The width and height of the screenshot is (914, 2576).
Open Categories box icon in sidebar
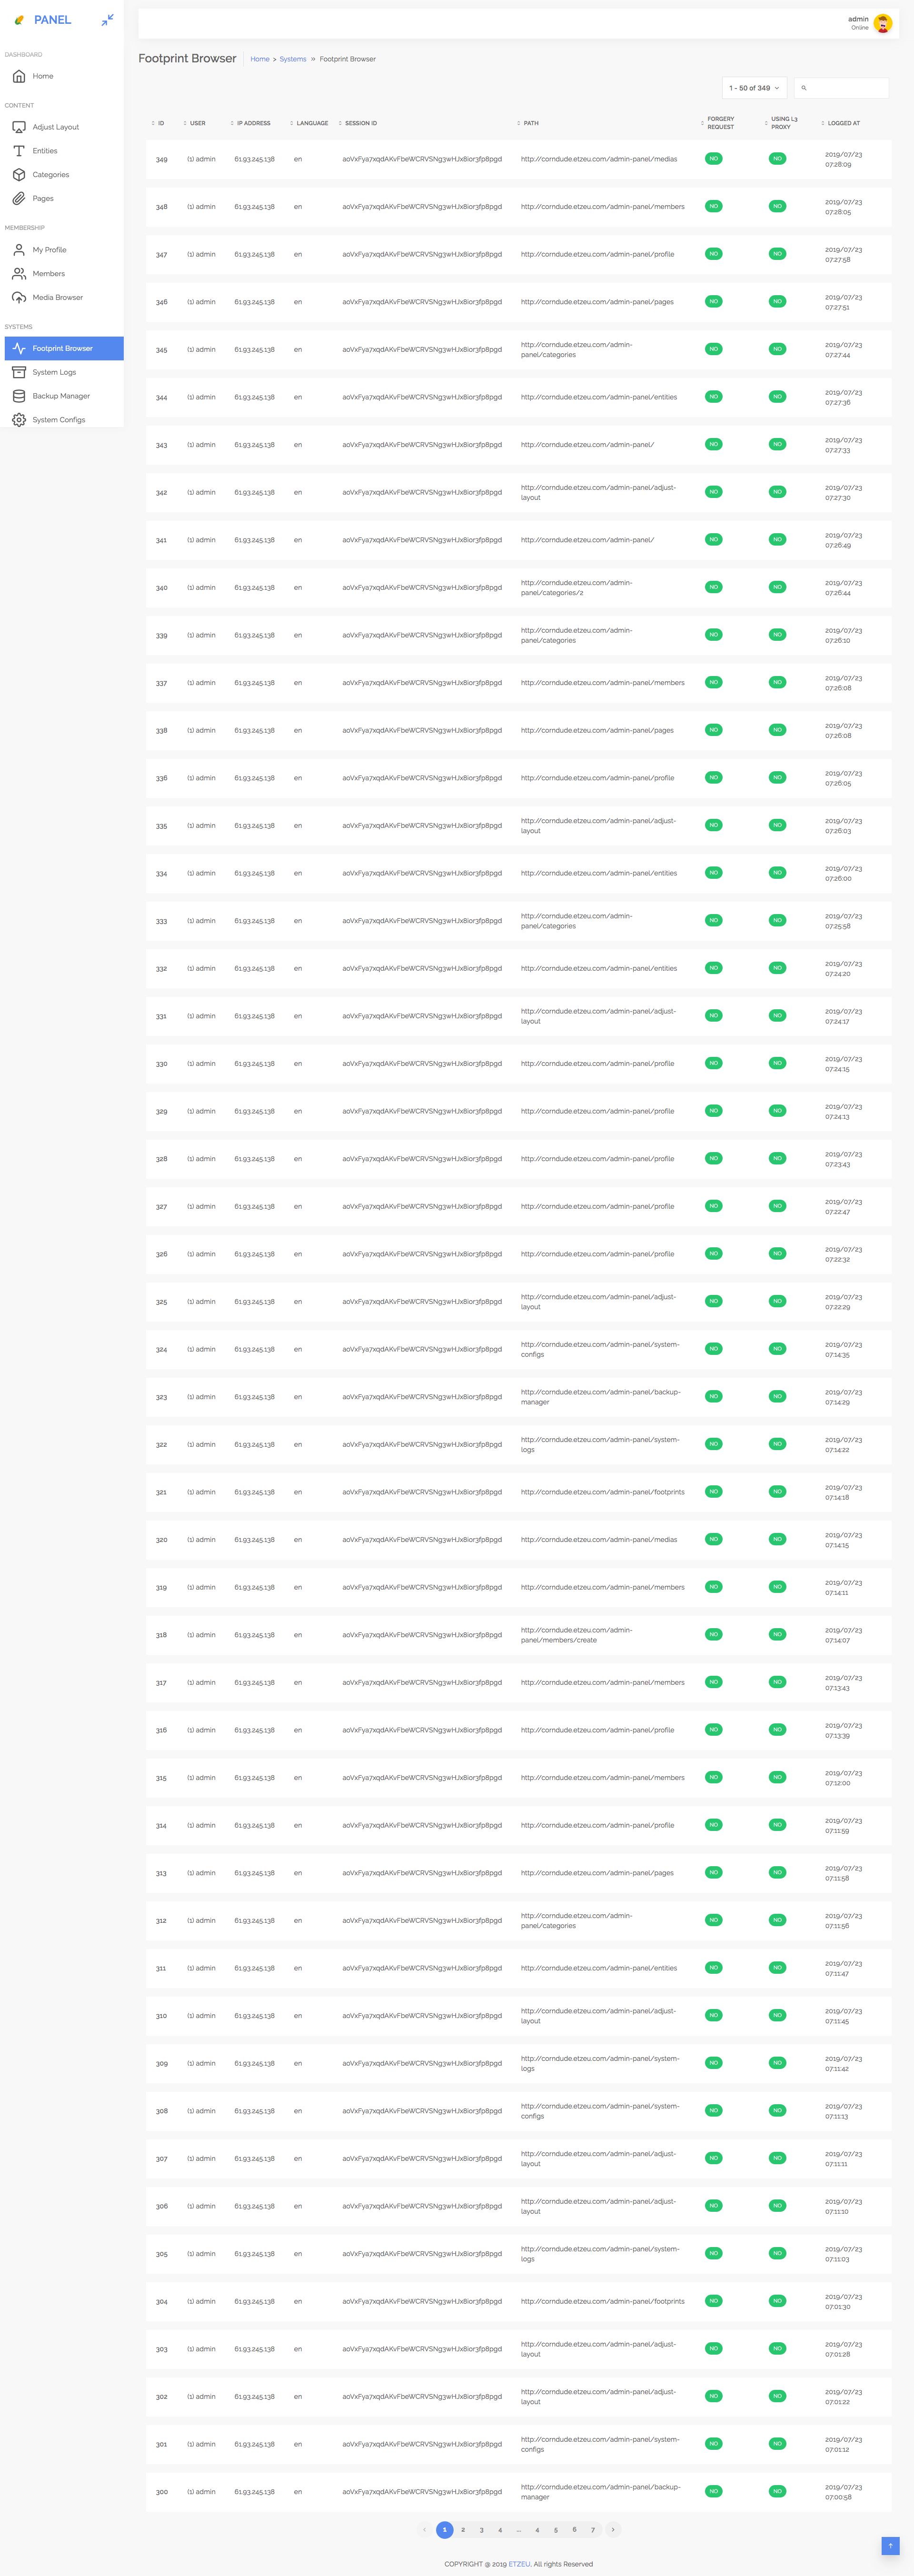19,175
